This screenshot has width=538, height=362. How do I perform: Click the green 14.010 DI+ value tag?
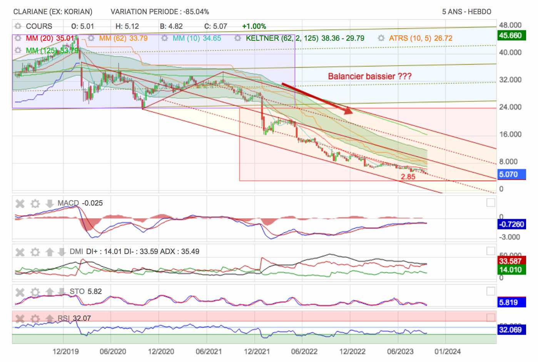click(511, 270)
